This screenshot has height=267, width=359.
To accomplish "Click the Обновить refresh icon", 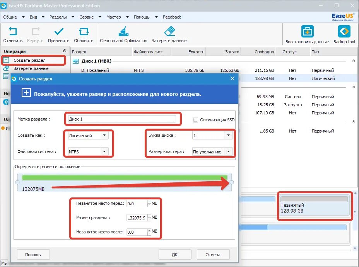I will point(84,31).
